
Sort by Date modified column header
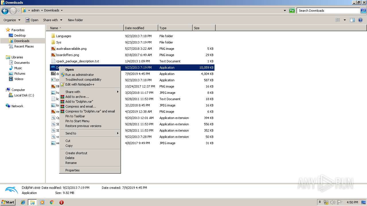(x=141, y=28)
